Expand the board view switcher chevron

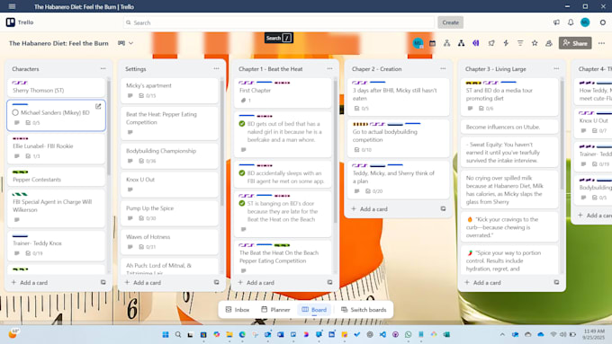click(x=131, y=43)
